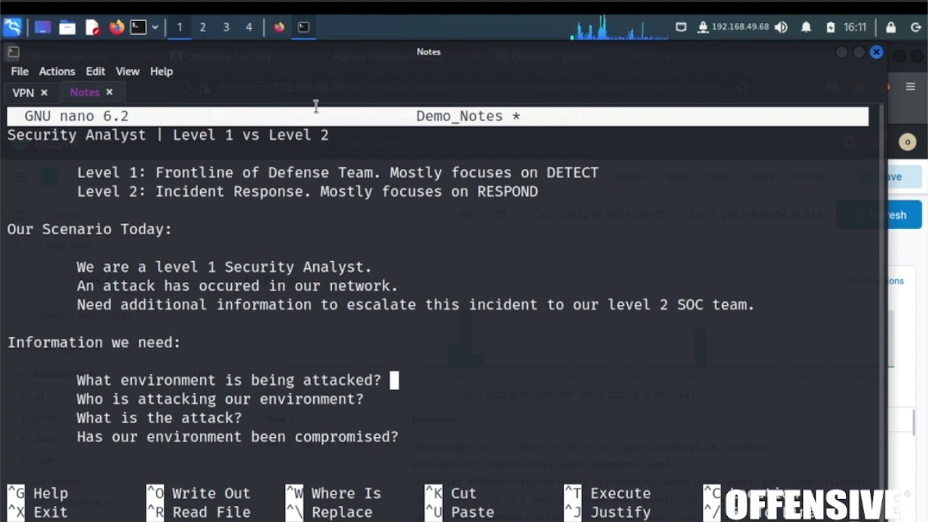Click the 'Our Scenario Today:' line

[89, 229]
